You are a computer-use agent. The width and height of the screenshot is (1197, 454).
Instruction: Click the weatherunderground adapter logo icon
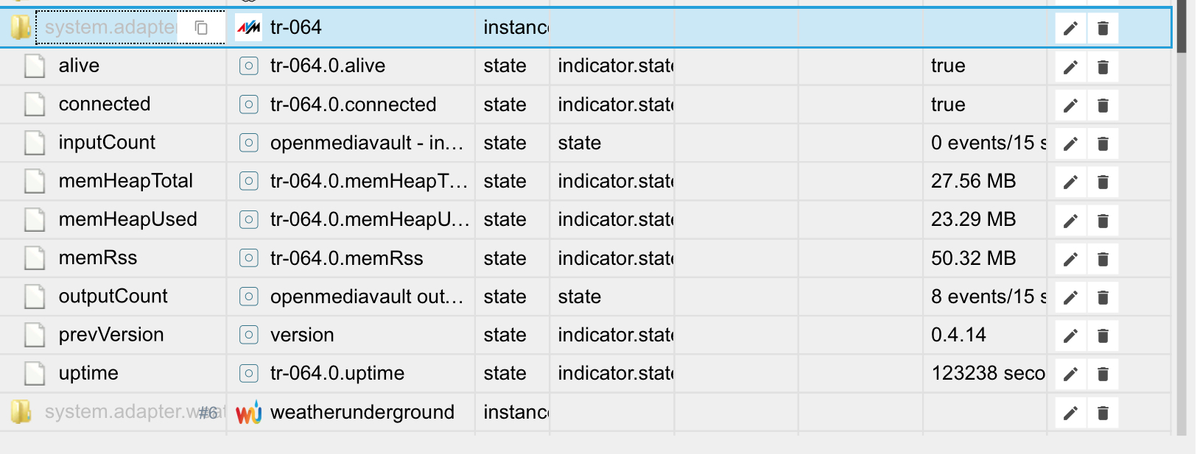pos(248,413)
